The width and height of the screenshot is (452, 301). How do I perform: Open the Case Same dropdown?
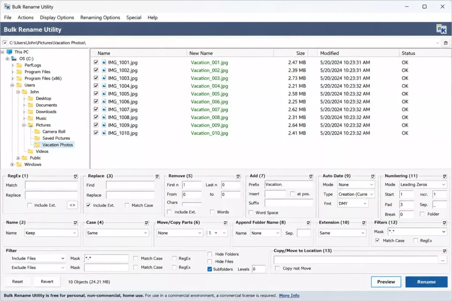click(x=117, y=233)
